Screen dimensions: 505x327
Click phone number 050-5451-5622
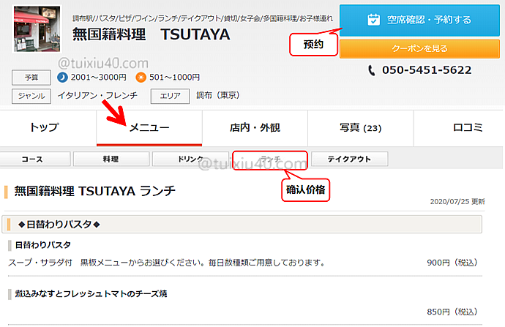(x=427, y=69)
